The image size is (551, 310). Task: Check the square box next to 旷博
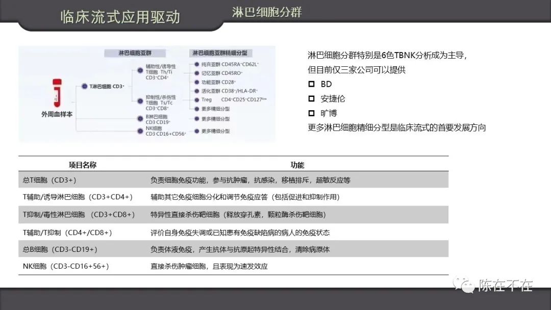[312, 113]
